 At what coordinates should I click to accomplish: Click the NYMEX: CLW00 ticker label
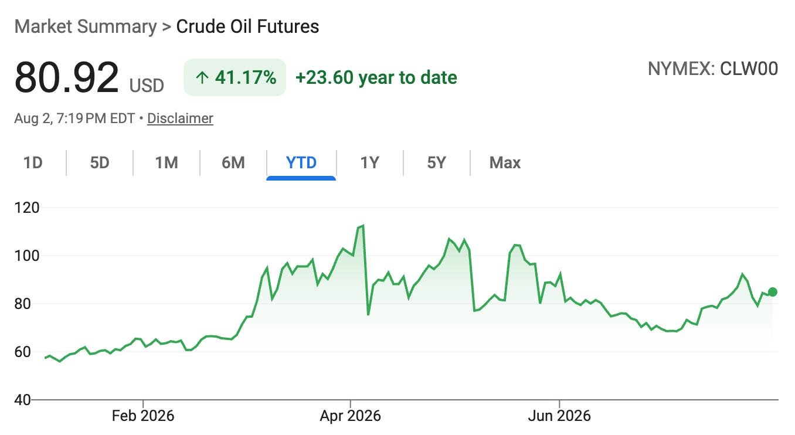713,69
